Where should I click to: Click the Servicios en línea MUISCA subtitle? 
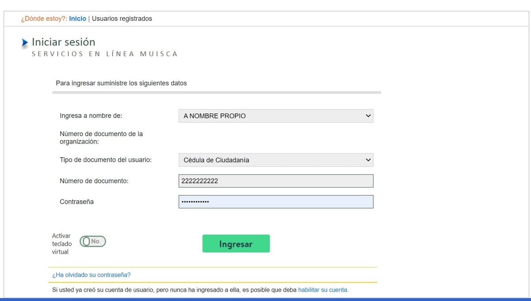coord(105,54)
